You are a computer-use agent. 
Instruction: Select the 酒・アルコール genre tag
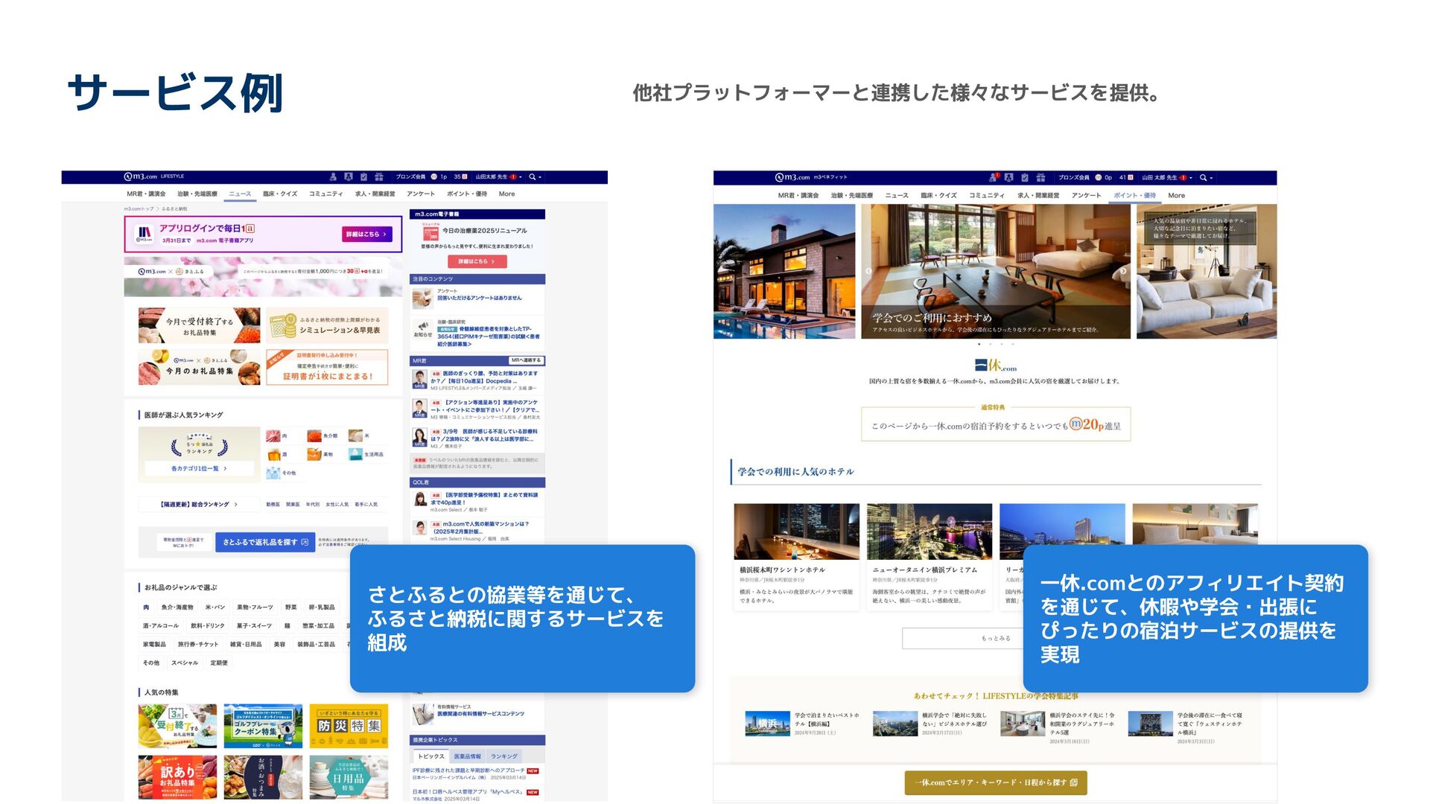click(x=161, y=626)
